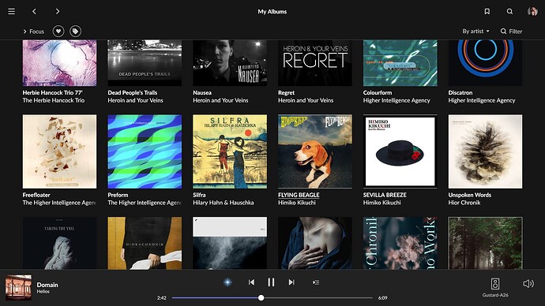This screenshot has height=306, width=545.
Task: Open search with magnifier icon
Action: tap(509, 12)
